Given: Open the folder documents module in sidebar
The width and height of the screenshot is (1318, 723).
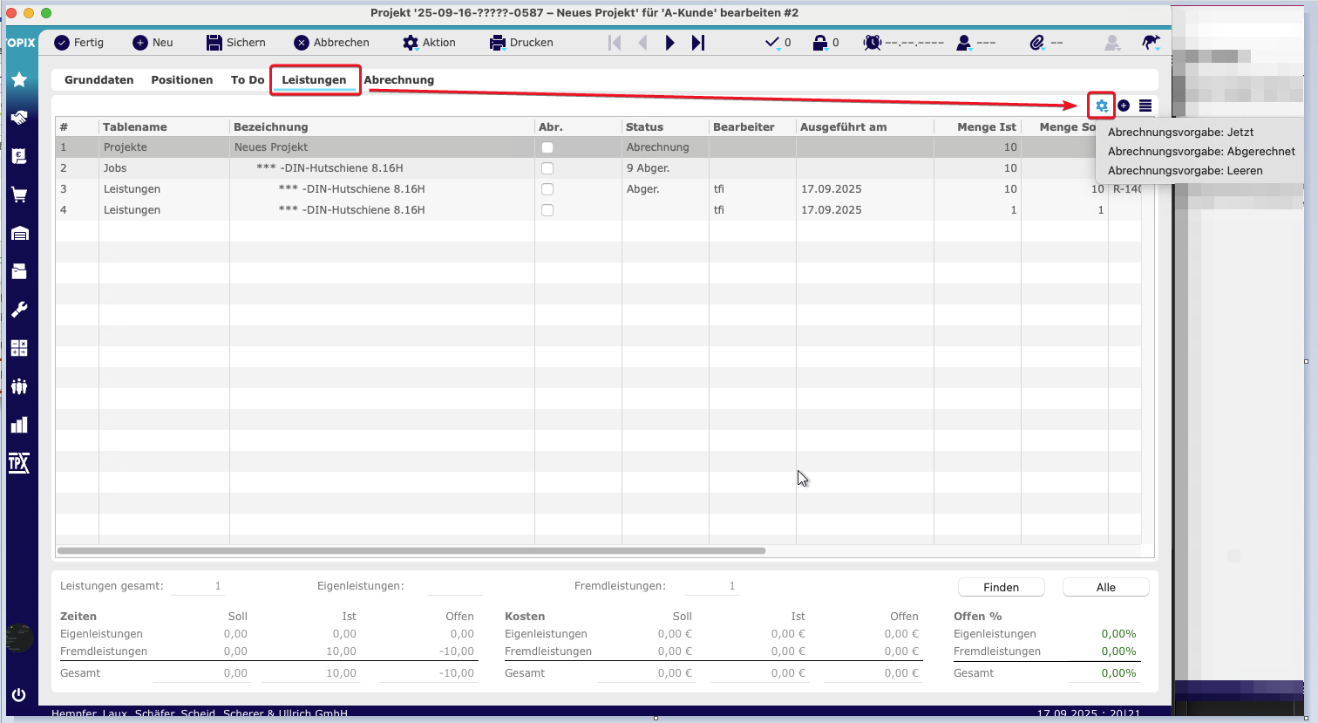Looking at the screenshot, I should 19,271.
